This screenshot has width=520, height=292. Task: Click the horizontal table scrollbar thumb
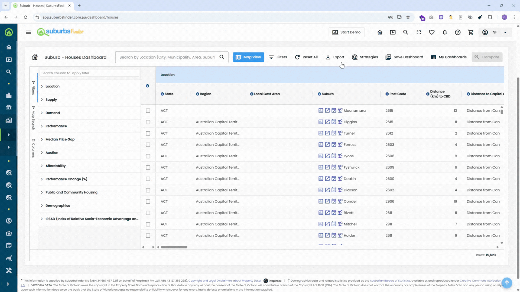click(x=174, y=247)
